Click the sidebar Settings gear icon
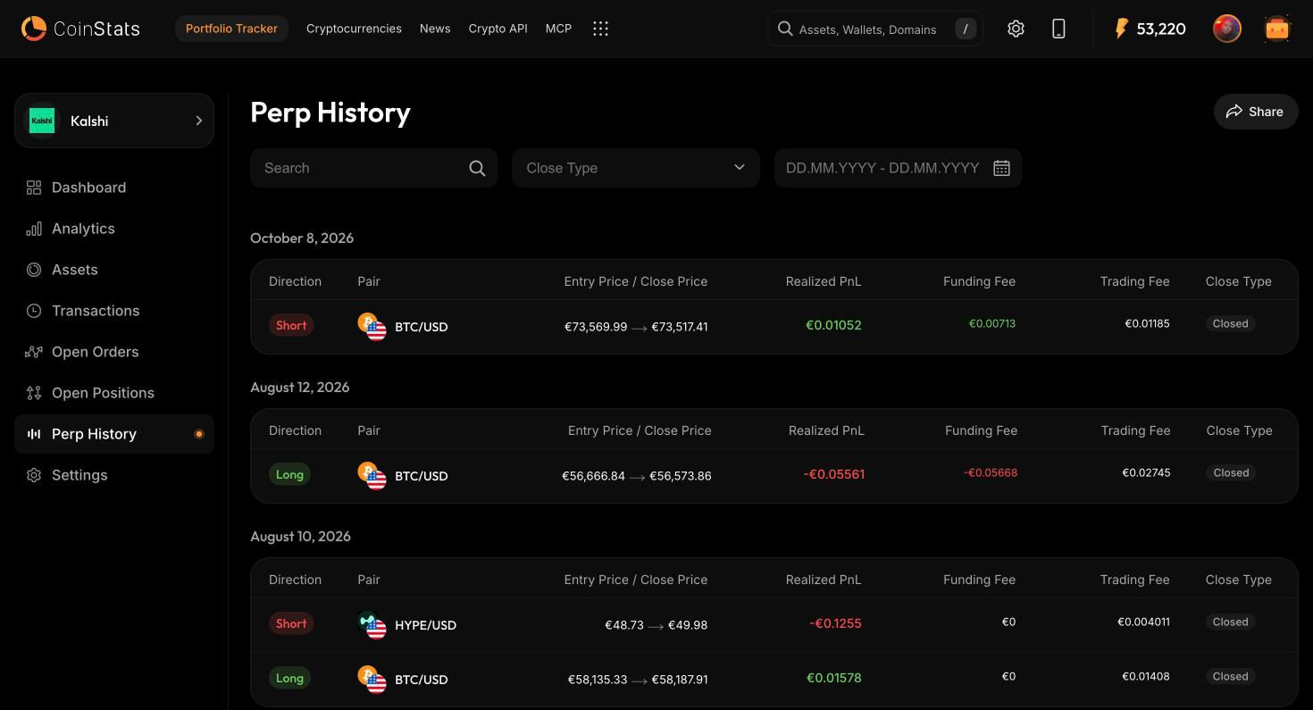This screenshot has height=710, width=1313. tap(34, 475)
